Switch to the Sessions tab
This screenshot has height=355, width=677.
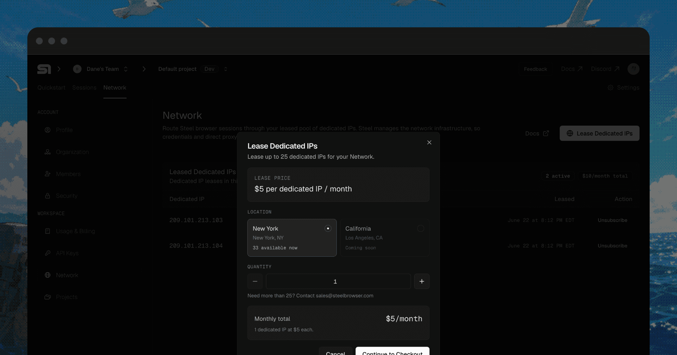84,88
